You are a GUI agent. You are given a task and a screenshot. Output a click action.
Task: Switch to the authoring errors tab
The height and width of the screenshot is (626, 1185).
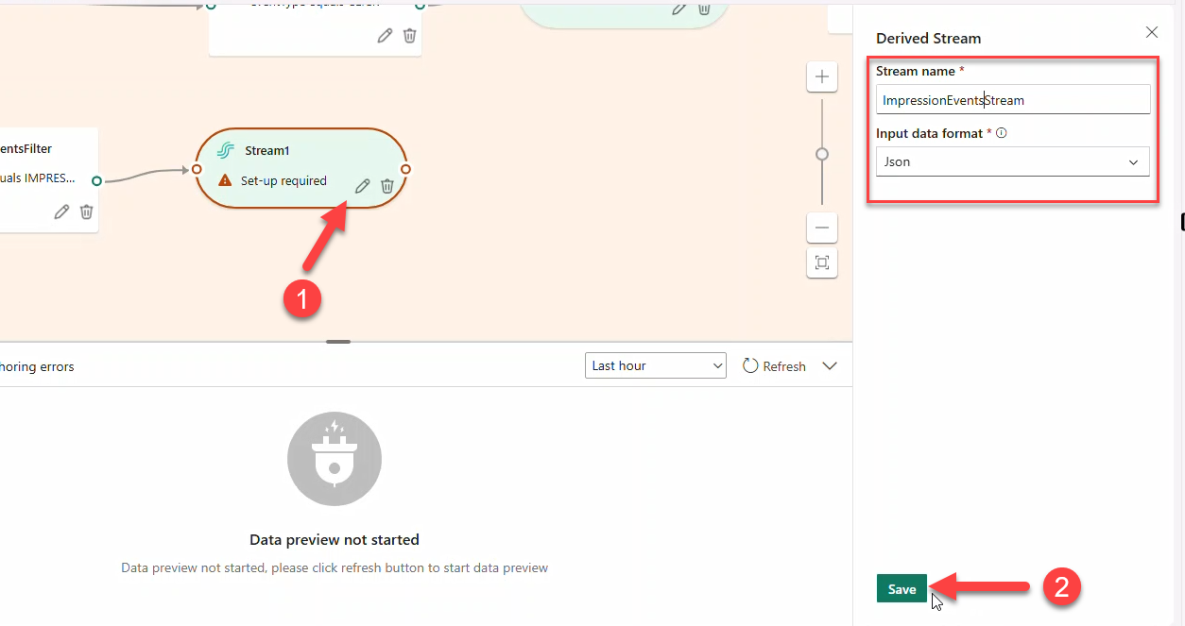point(37,366)
